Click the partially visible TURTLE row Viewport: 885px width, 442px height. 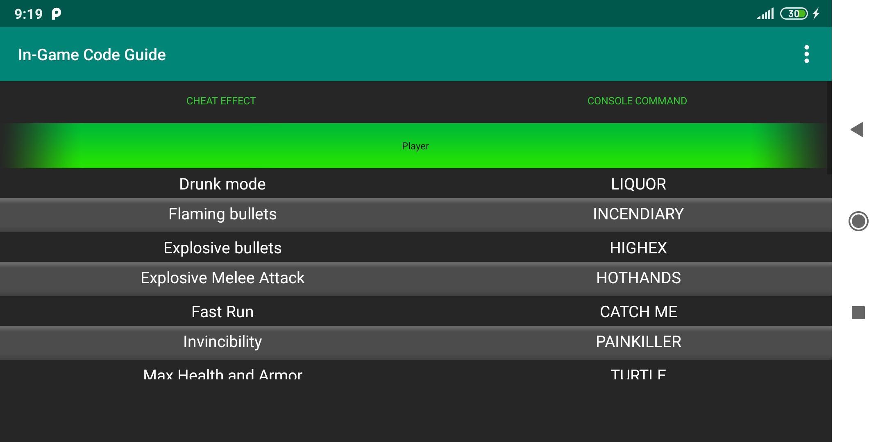pos(415,372)
